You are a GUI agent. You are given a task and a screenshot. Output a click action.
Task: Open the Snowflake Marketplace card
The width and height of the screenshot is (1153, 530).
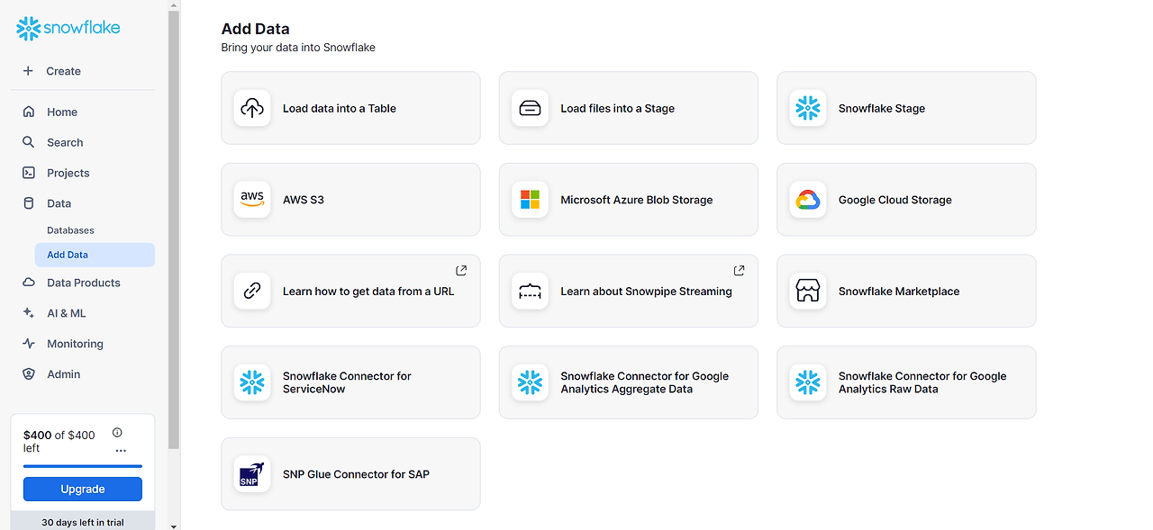point(906,291)
